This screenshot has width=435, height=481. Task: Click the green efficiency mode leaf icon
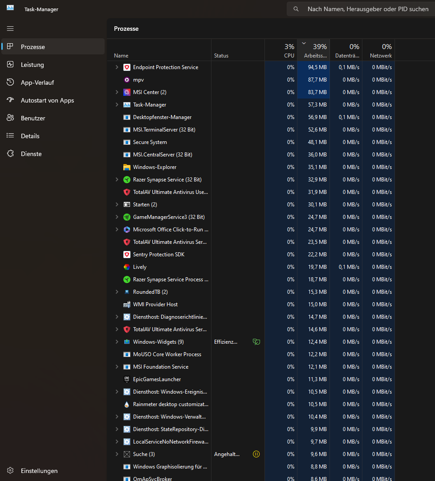(x=256, y=342)
